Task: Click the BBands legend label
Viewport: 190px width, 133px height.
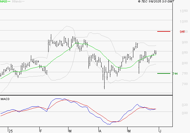Action: point(16,2)
